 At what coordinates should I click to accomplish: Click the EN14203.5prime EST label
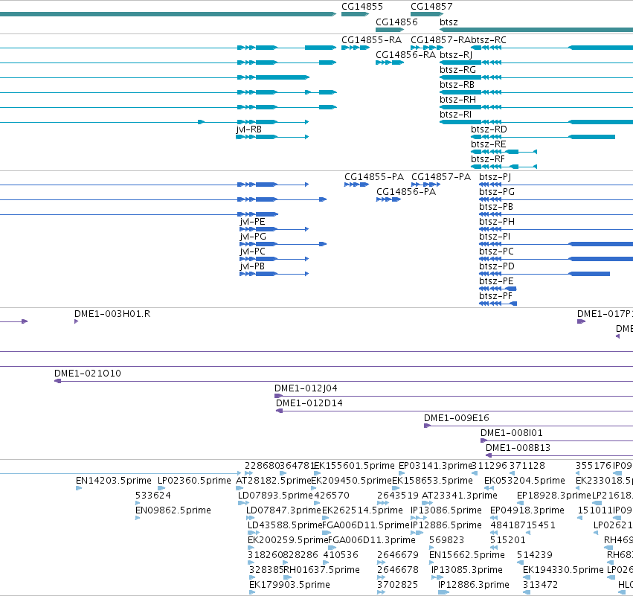coord(114,481)
